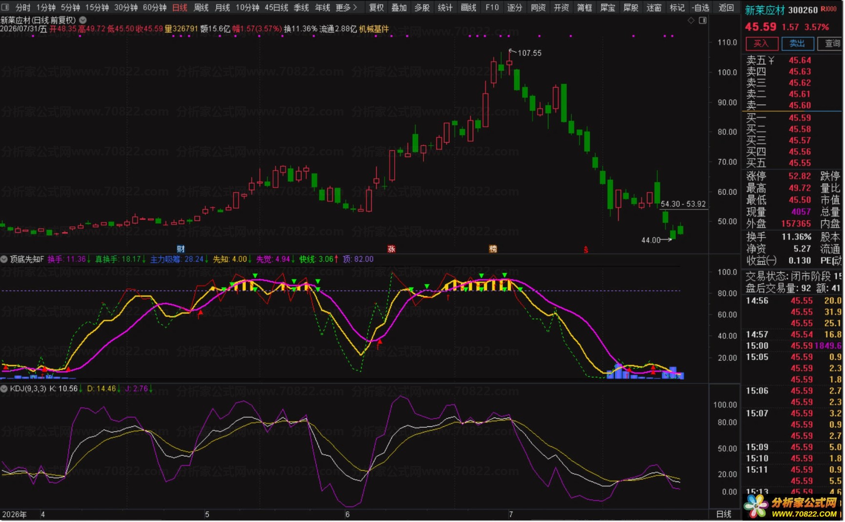
Task: Click the 简框 toolbar button
Action: click(x=584, y=7)
